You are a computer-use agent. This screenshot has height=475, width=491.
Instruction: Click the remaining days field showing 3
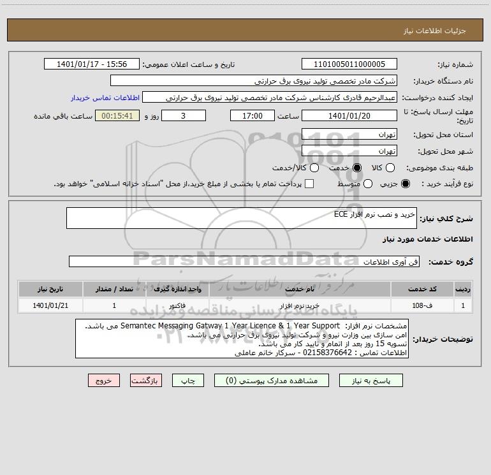pos(184,115)
